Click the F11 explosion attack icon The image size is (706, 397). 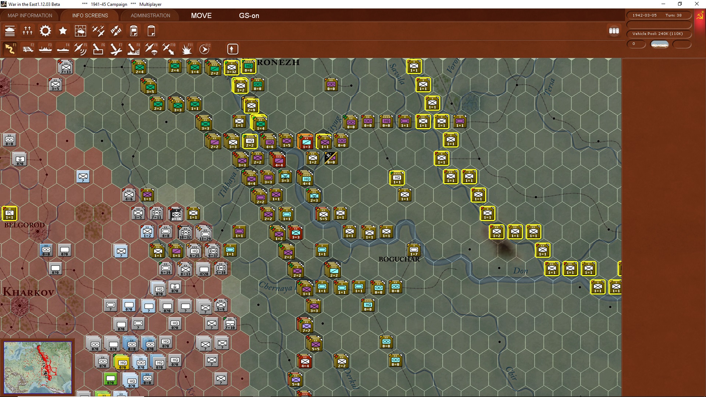tap(186, 49)
